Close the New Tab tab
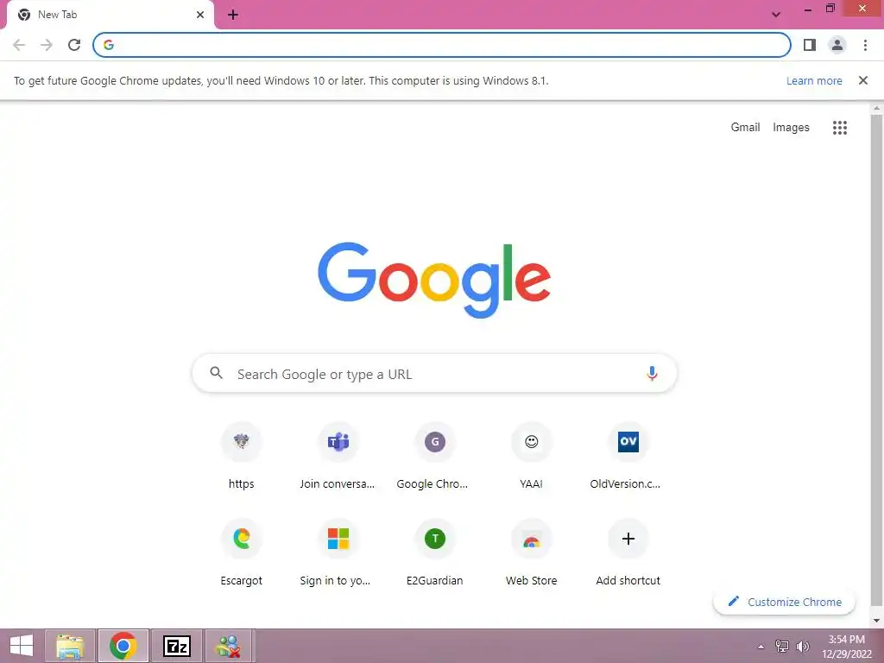Image resolution: width=884 pixels, height=663 pixels. pyautogui.click(x=200, y=15)
